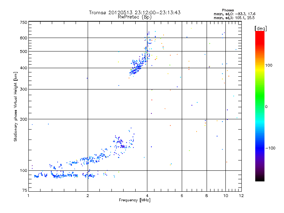Click the x-axis label '4'
The width and height of the screenshot is (284, 213).
coord(147,196)
